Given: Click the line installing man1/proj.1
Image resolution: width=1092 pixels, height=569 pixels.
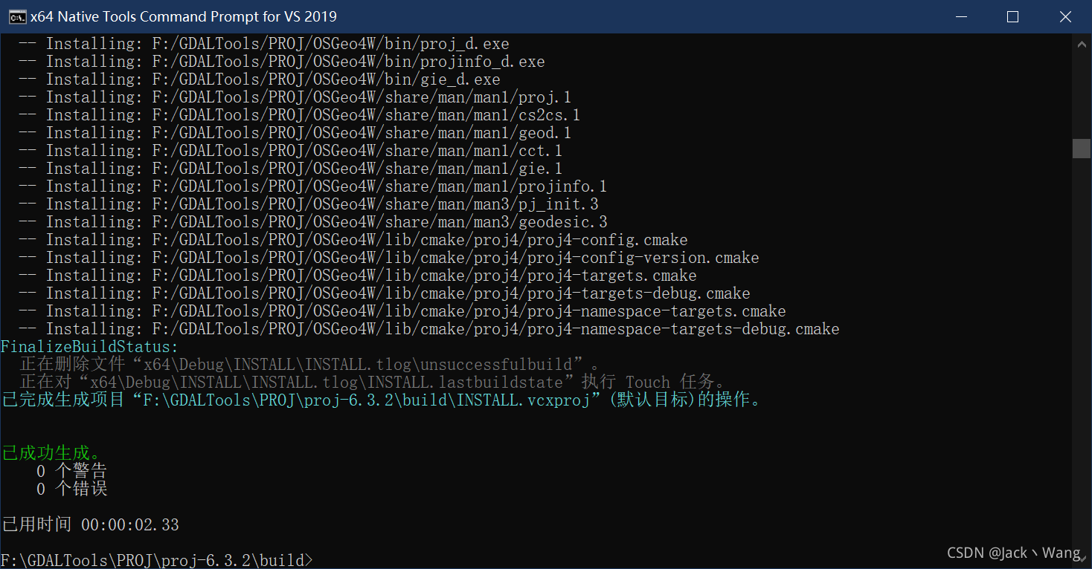Looking at the screenshot, I should 295,97.
